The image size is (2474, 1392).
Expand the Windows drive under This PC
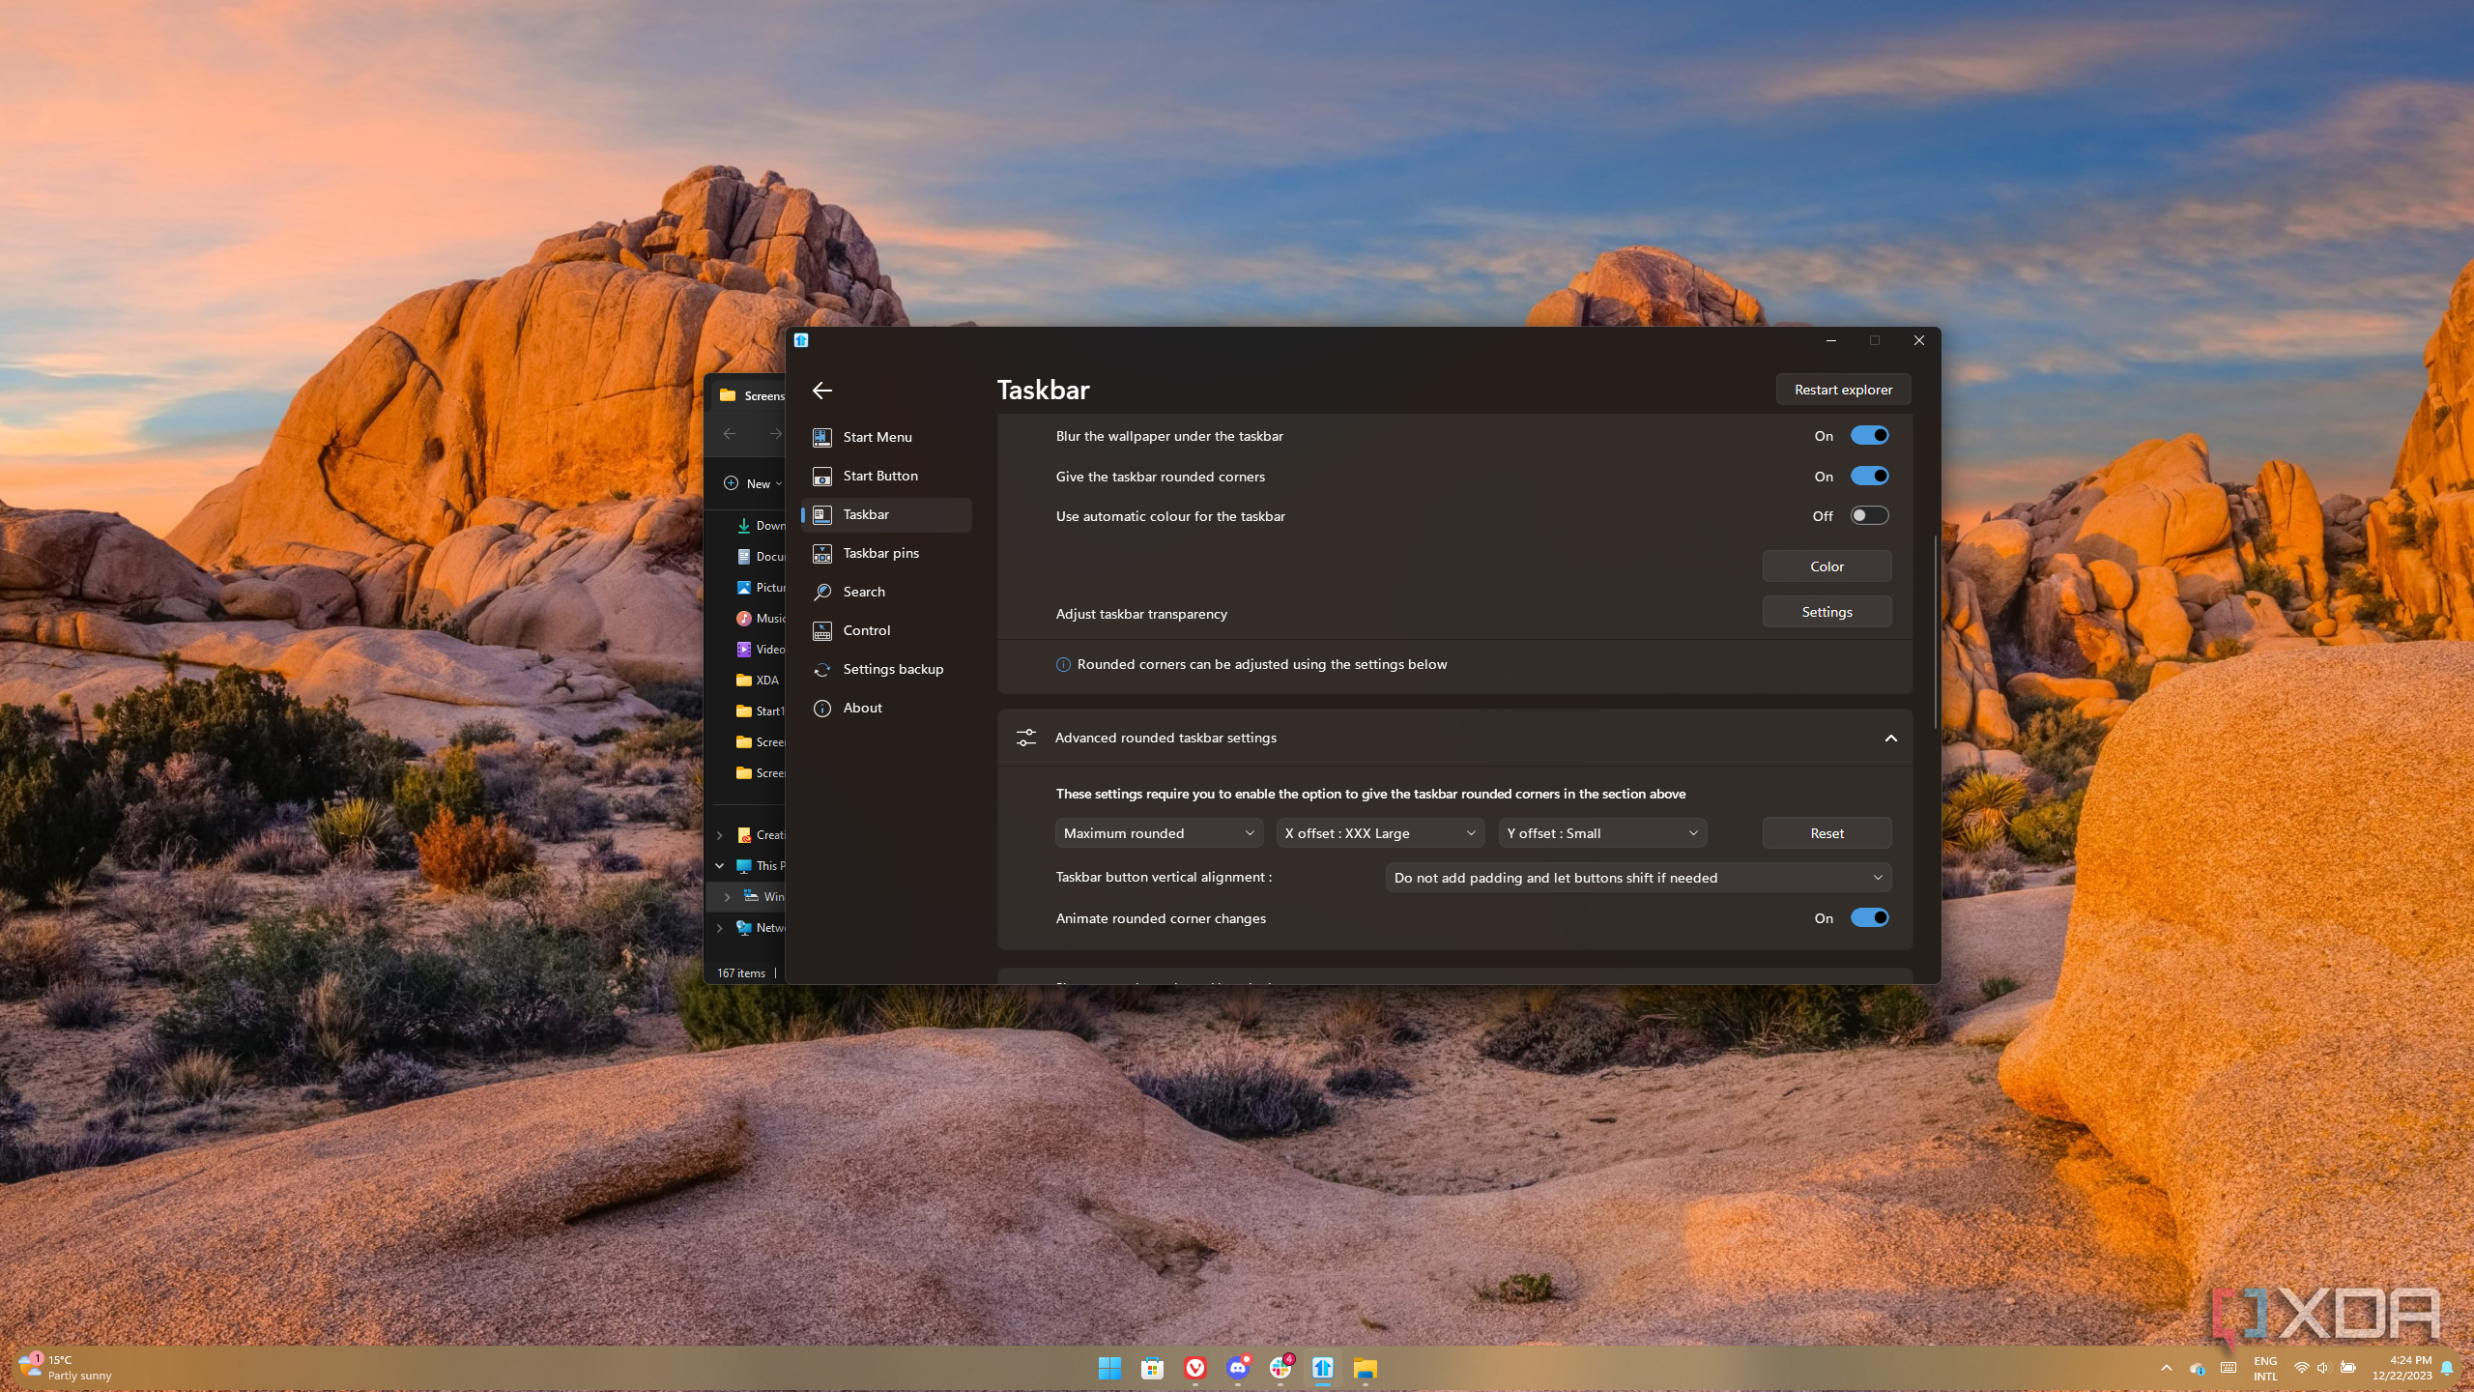(x=727, y=897)
